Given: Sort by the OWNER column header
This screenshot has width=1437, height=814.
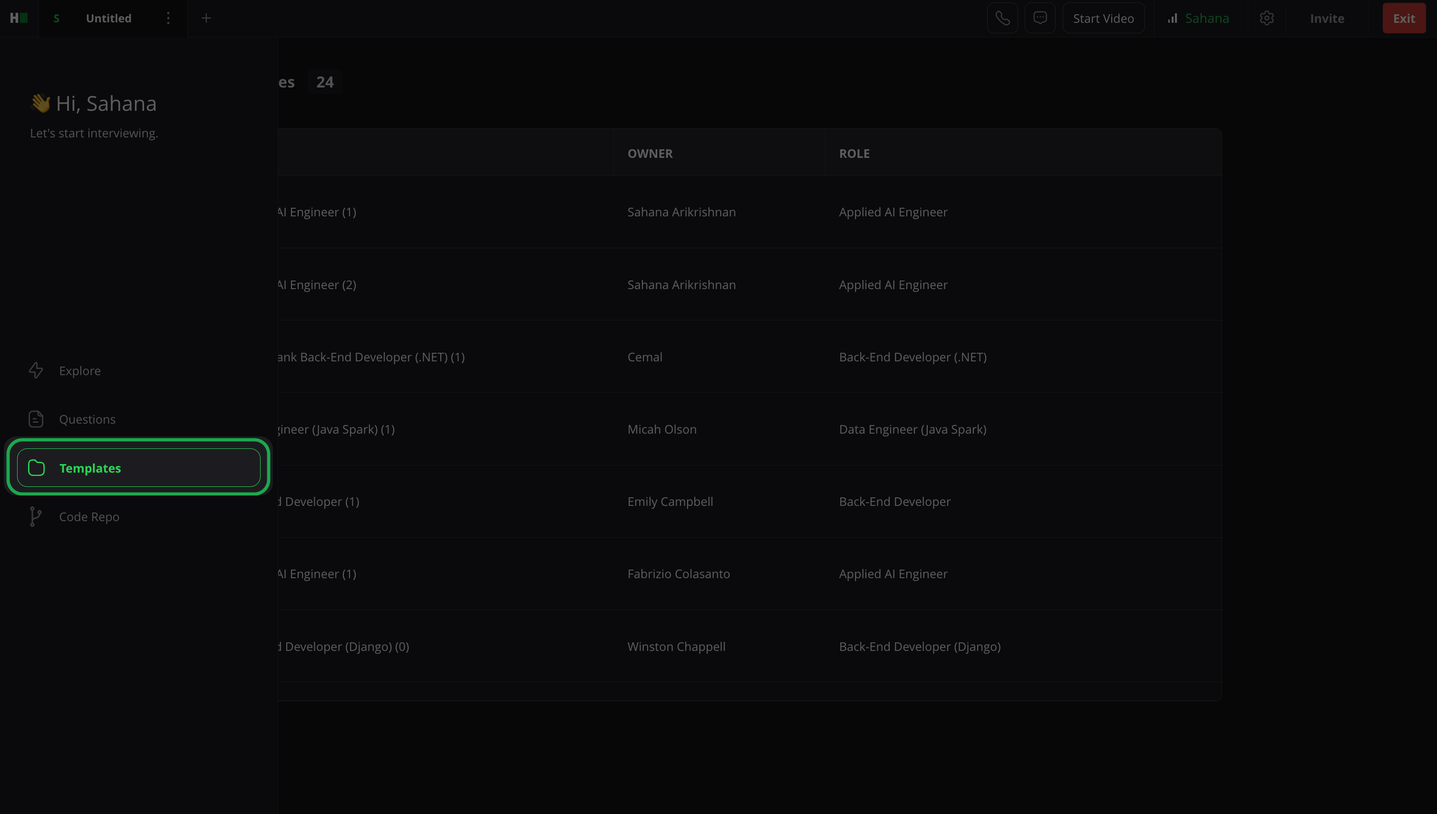Looking at the screenshot, I should 650,153.
